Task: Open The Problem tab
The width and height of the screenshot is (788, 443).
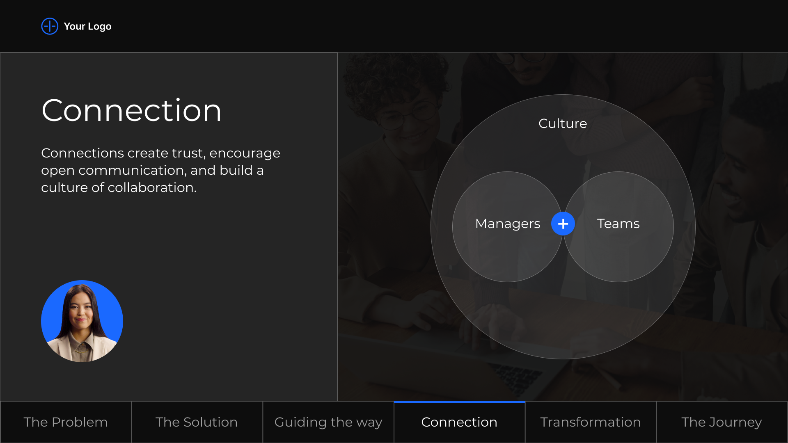Action: tap(66, 422)
